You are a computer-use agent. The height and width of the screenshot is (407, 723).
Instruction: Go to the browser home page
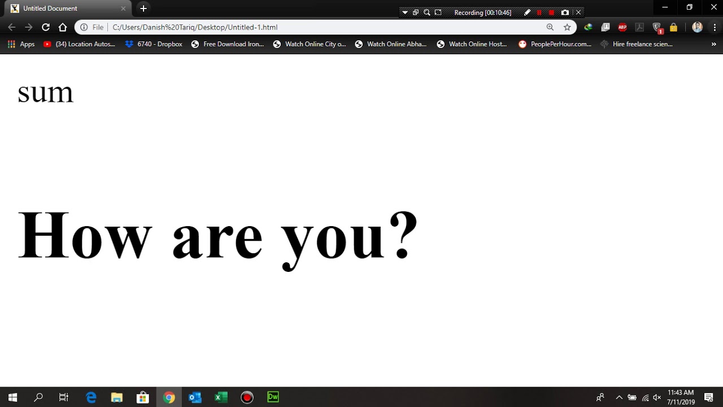point(63,27)
